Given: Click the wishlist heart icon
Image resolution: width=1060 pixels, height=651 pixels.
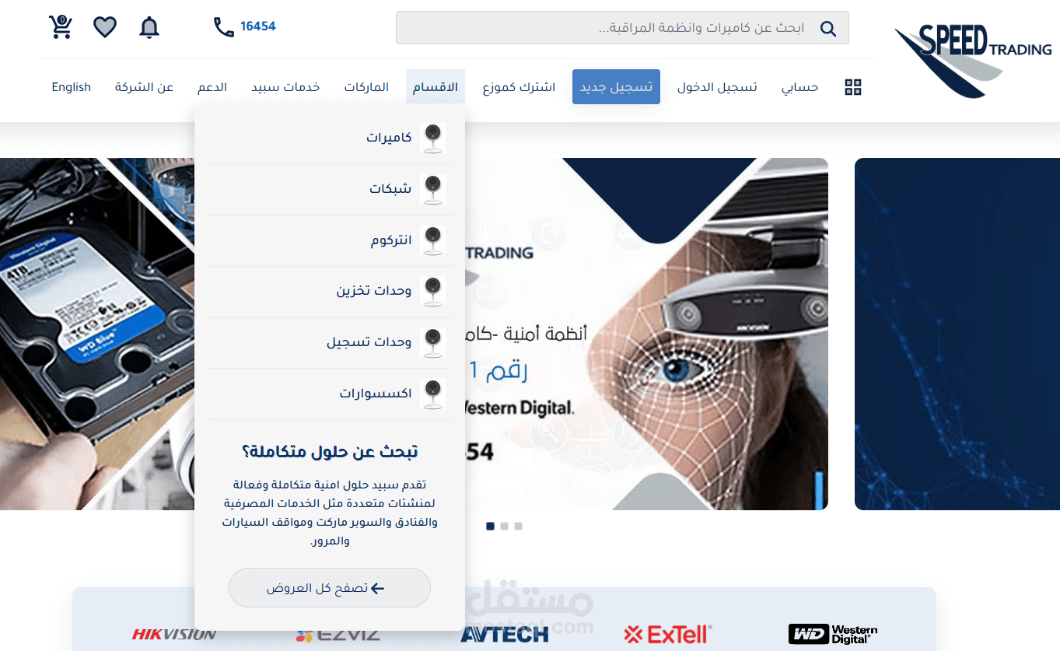Looking at the screenshot, I should pyautogui.click(x=105, y=27).
